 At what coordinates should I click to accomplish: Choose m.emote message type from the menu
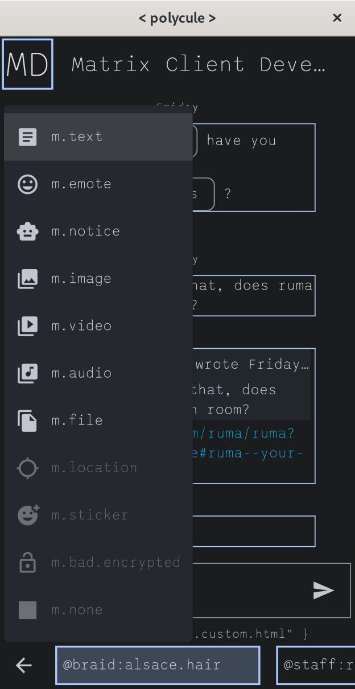[x=81, y=184]
